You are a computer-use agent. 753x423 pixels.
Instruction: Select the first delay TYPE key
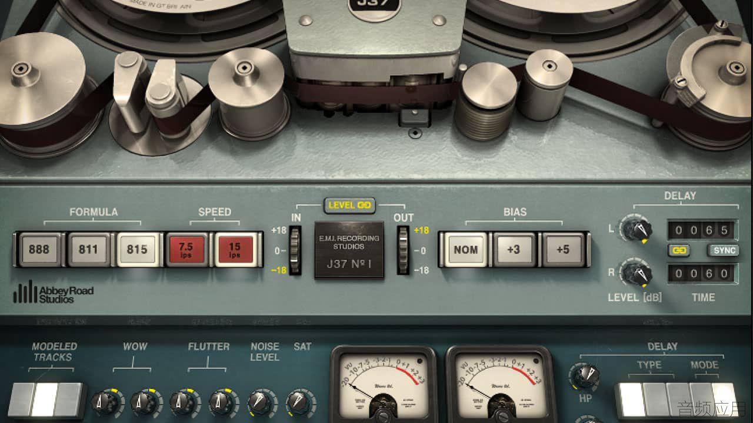pos(631,399)
